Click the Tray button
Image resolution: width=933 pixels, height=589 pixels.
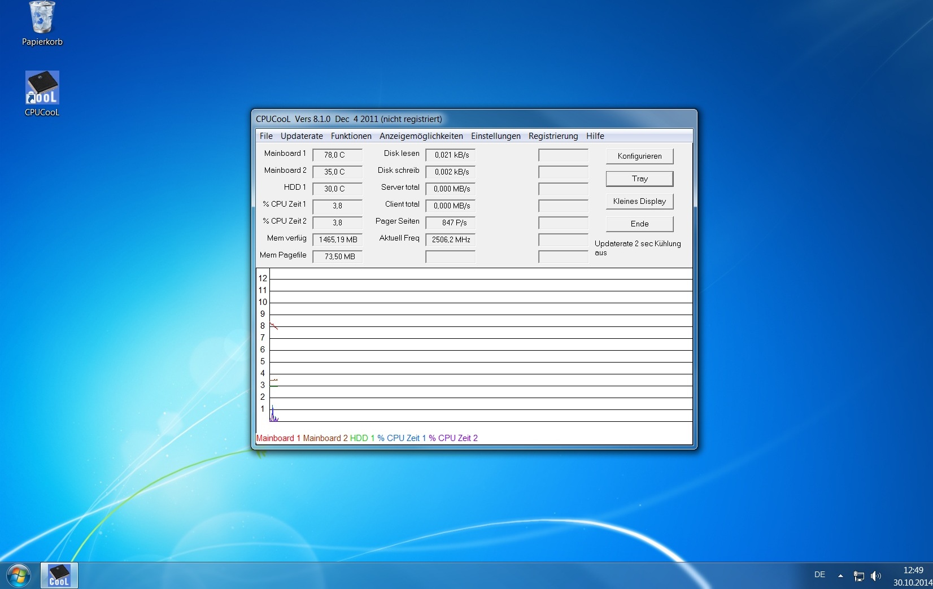639,179
